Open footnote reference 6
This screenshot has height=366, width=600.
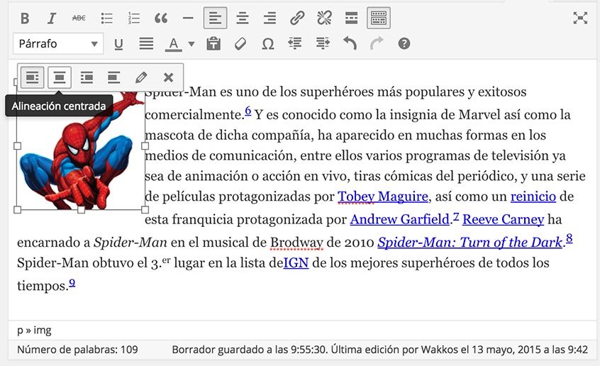coord(248,111)
